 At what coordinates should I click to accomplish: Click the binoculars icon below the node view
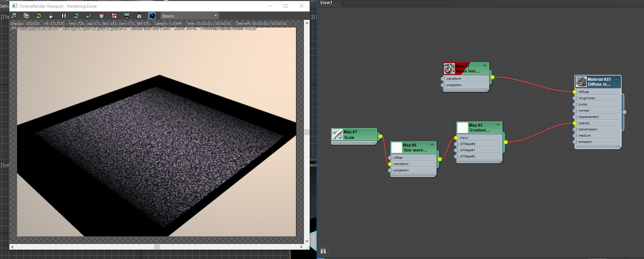pos(323,251)
